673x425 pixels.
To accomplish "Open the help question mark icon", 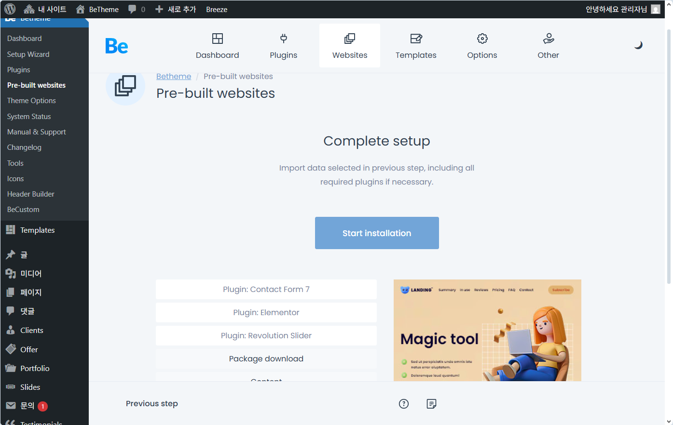I will [x=404, y=404].
